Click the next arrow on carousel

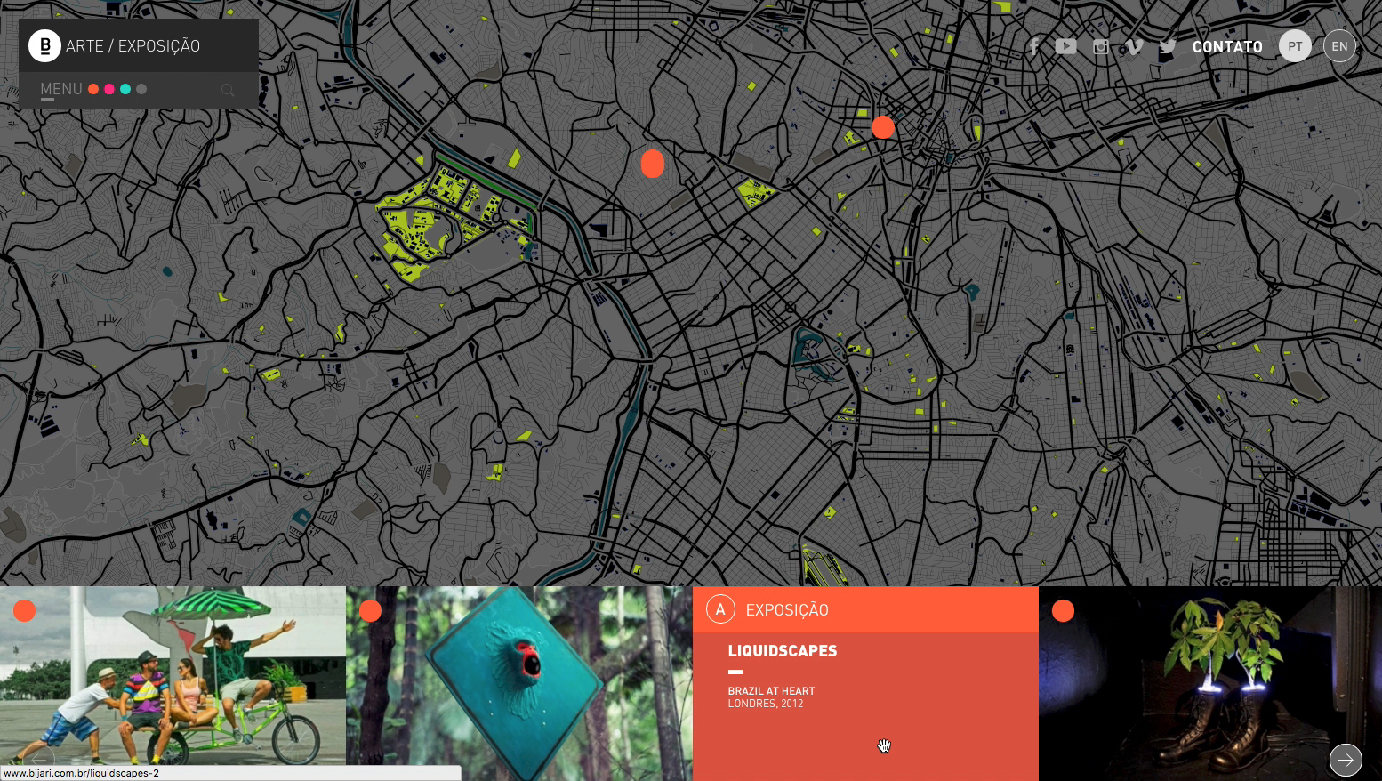(1346, 760)
